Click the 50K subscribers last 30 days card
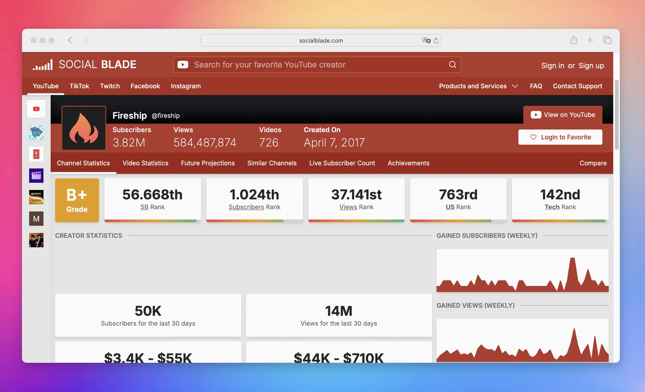 click(148, 315)
